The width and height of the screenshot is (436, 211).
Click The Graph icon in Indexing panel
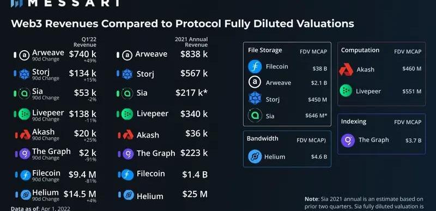pos(348,140)
